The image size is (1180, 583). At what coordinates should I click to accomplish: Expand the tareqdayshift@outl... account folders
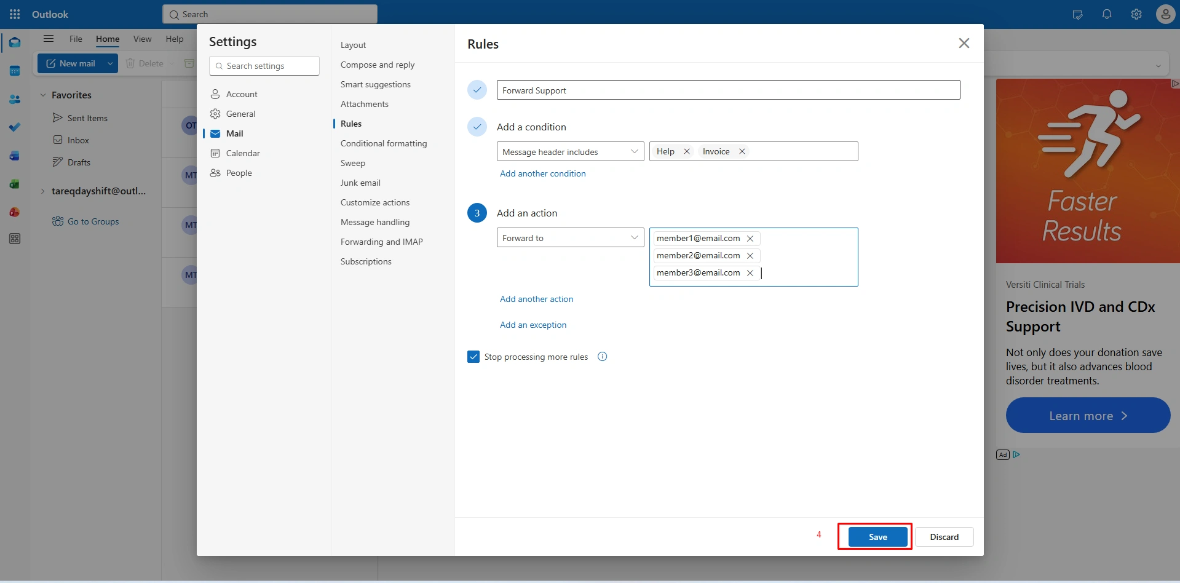tap(43, 191)
